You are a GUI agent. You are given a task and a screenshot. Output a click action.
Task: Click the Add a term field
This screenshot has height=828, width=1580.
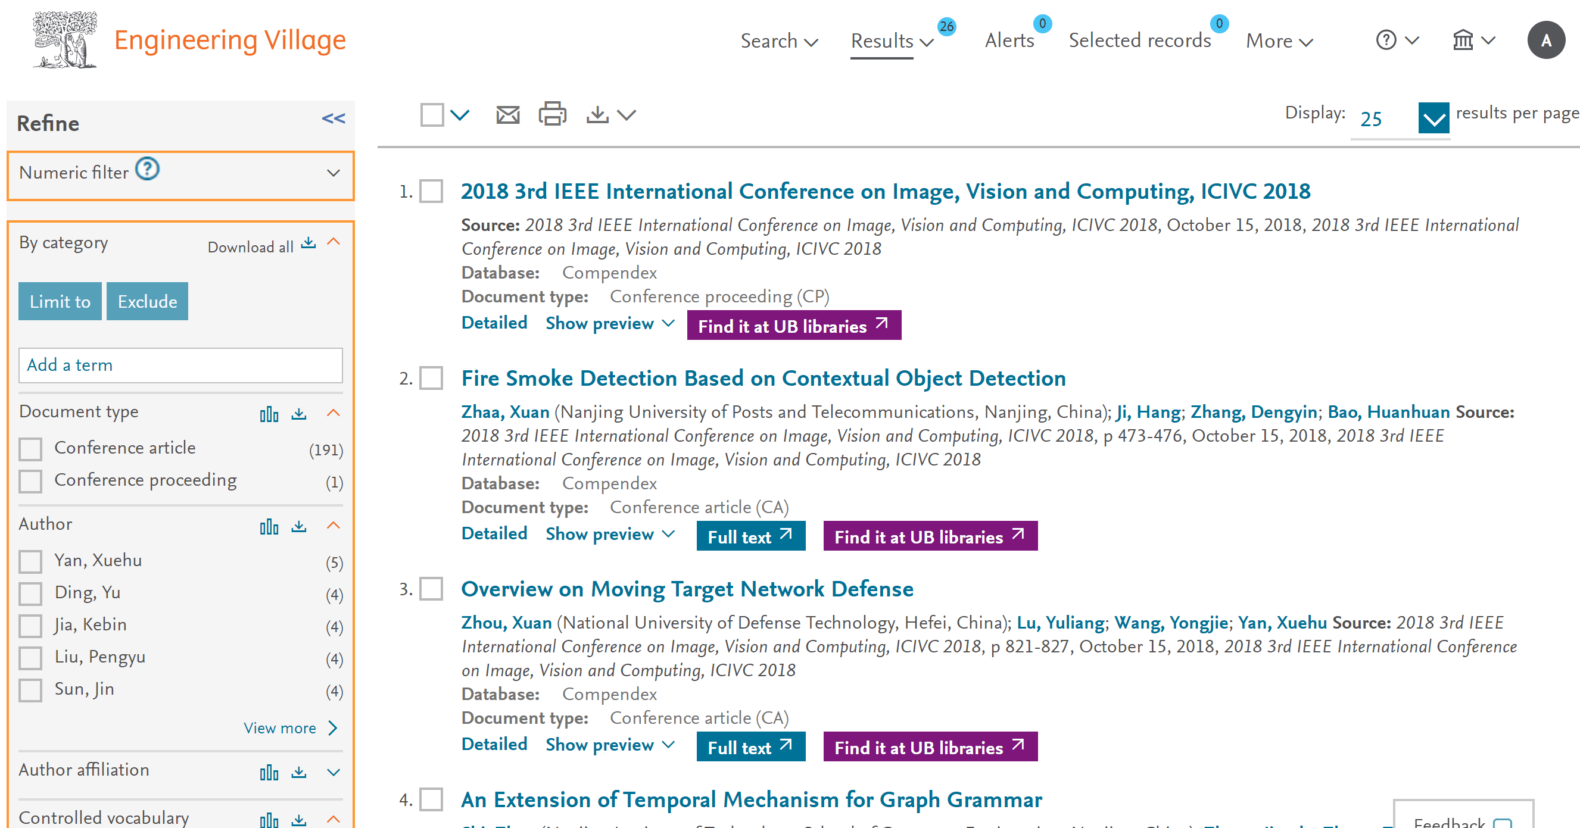pyautogui.click(x=180, y=365)
